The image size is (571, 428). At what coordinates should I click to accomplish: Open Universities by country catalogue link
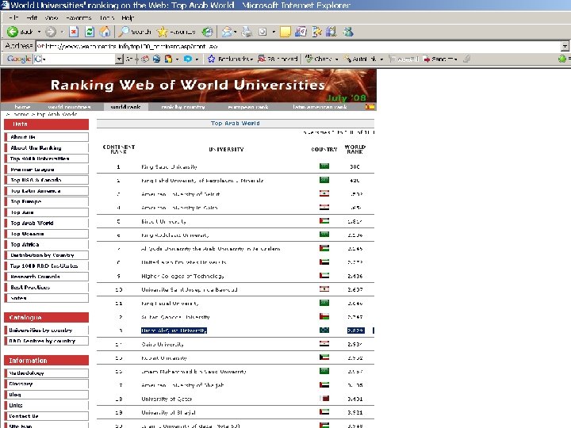point(46,330)
